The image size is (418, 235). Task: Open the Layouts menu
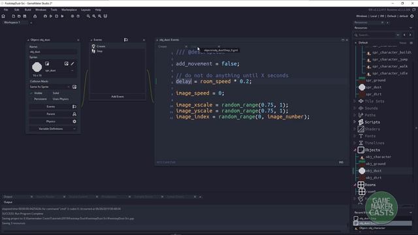(86, 10)
